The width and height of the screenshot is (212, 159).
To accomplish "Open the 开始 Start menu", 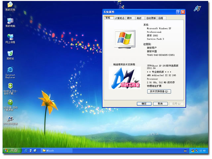I will click(12, 150).
